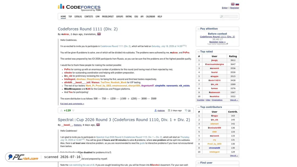Viewport: 297px width, 167px height.
Task: Open Dominater069 profile
Action: click(214, 128)
